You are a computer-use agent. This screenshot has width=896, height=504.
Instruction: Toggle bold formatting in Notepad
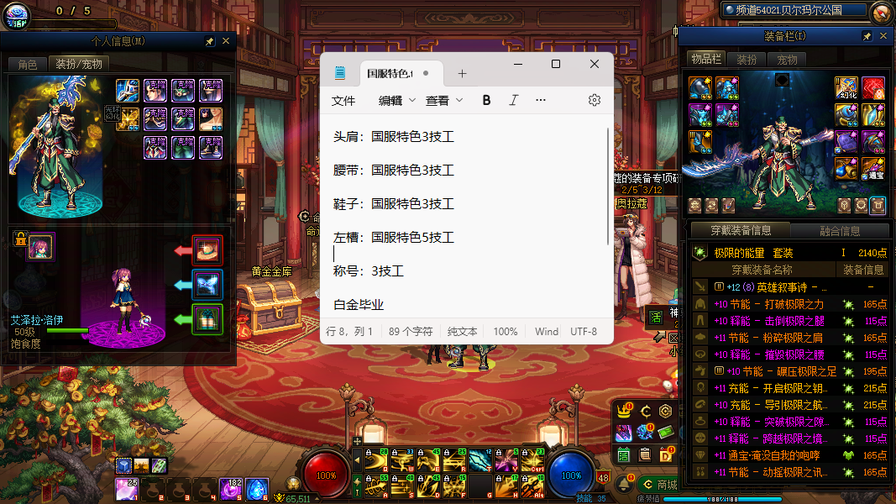pyautogui.click(x=486, y=100)
